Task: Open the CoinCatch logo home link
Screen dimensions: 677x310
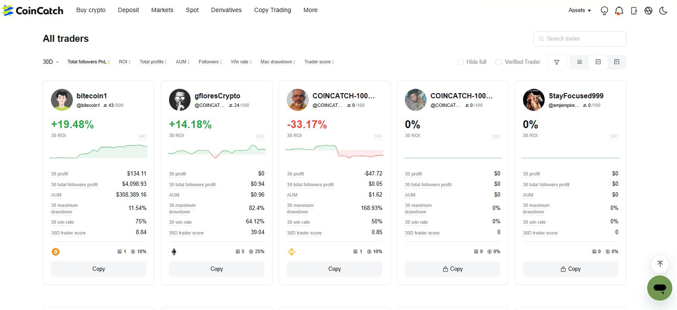Action: (32, 10)
